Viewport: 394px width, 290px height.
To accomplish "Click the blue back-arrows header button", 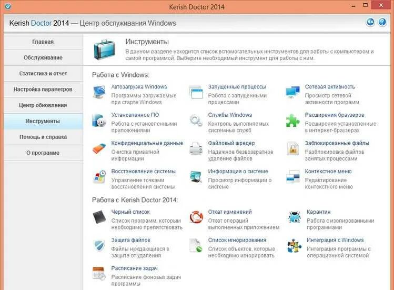I will 370,22.
